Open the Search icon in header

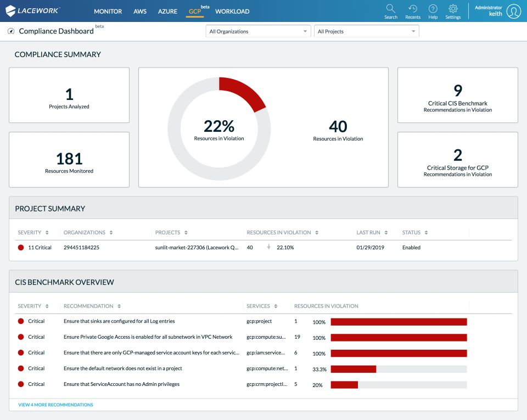coord(390,9)
